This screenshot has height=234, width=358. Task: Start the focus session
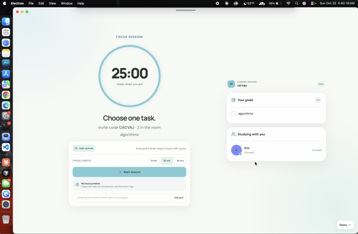point(129,172)
